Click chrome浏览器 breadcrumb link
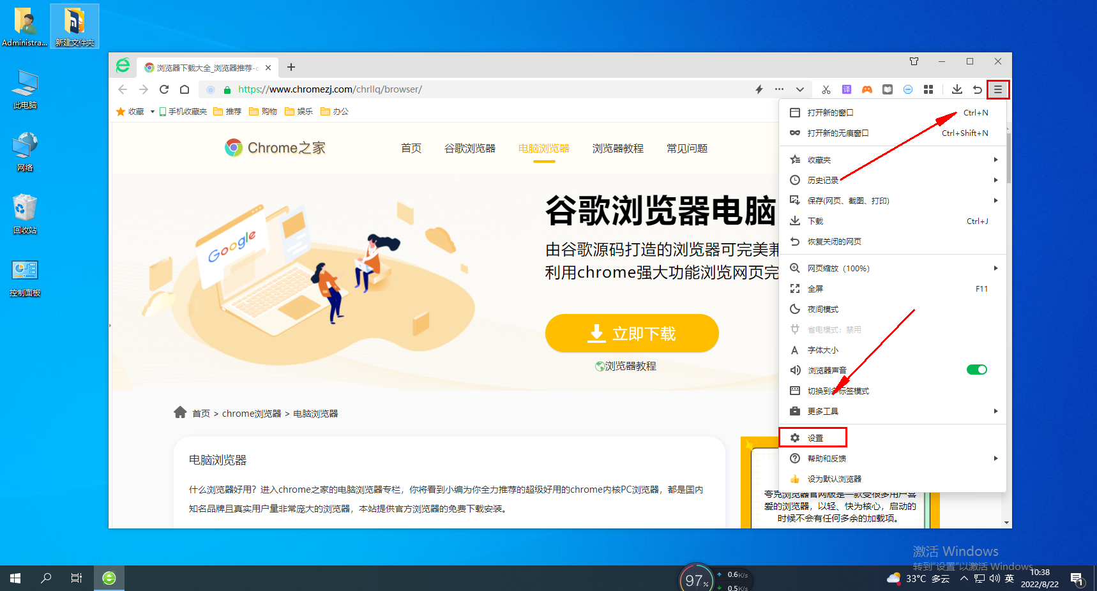Screen dimensions: 1097x591 pos(252,414)
